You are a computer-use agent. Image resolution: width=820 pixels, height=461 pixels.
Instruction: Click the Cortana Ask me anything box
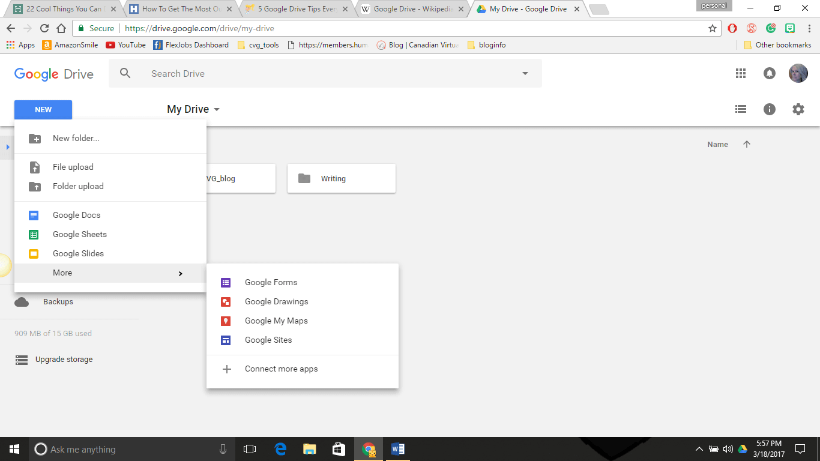(132, 449)
